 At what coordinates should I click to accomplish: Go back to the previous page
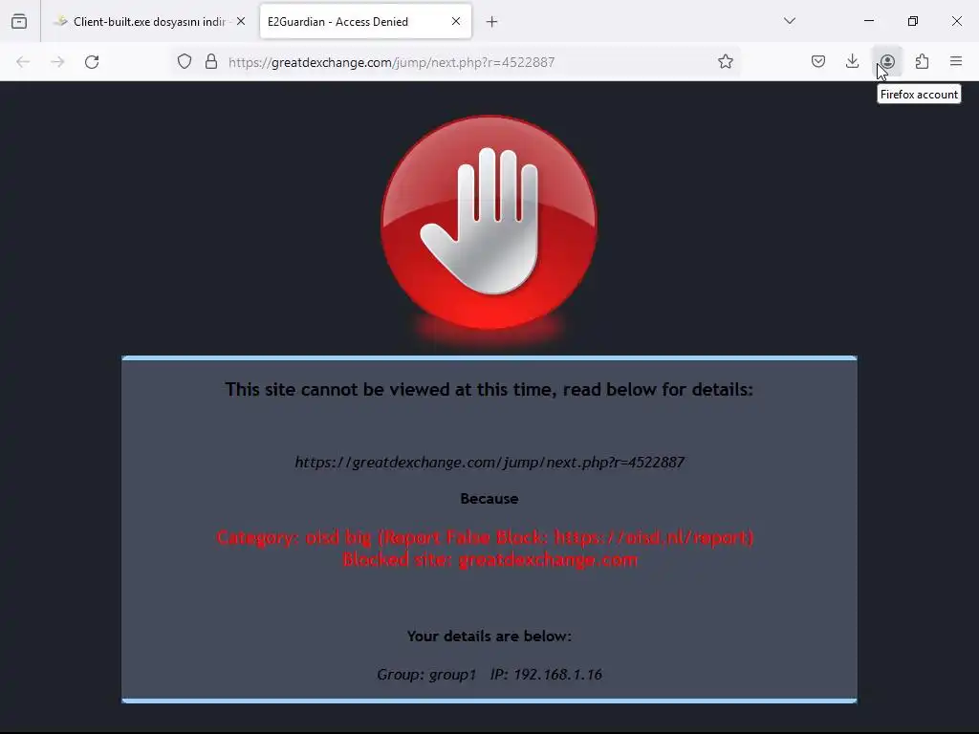(23, 62)
